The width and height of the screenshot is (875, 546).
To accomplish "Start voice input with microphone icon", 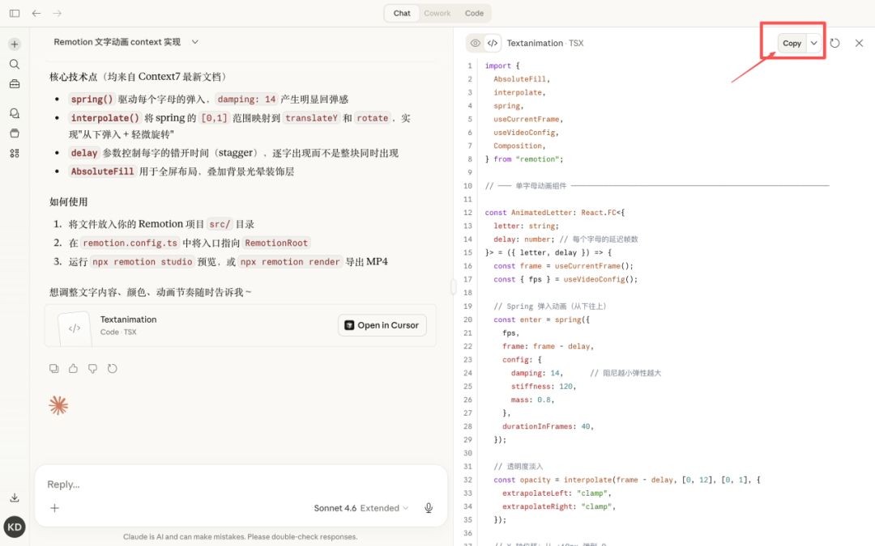I will [429, 508].
